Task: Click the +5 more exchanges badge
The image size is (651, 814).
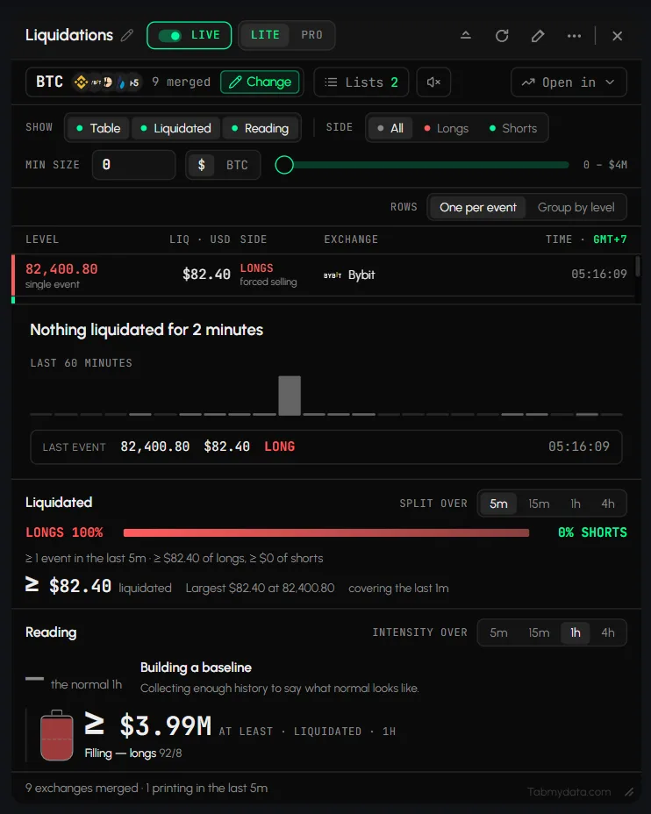Action: click(x=134, y=82)
